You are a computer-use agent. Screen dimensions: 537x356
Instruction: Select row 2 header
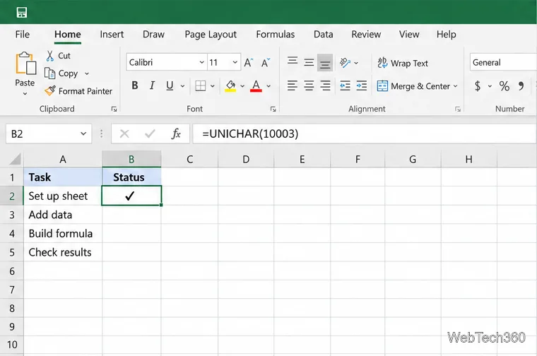coord(11,196)
